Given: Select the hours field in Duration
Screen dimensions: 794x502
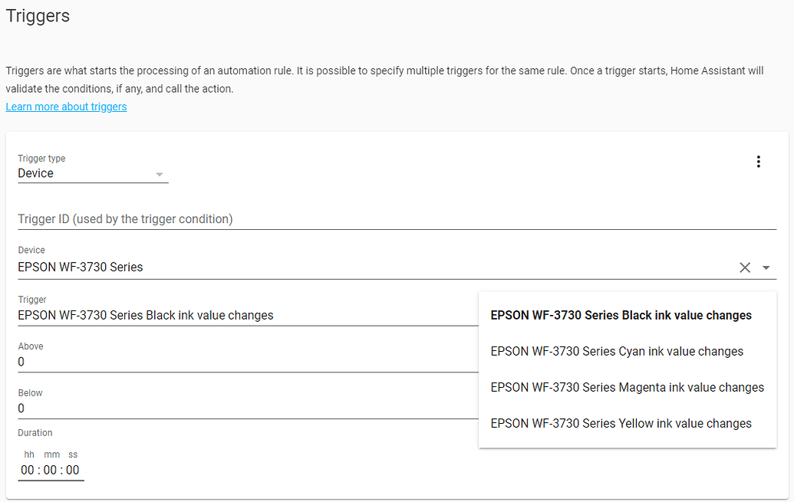Looking at the screenshot, I should point(27,469).
